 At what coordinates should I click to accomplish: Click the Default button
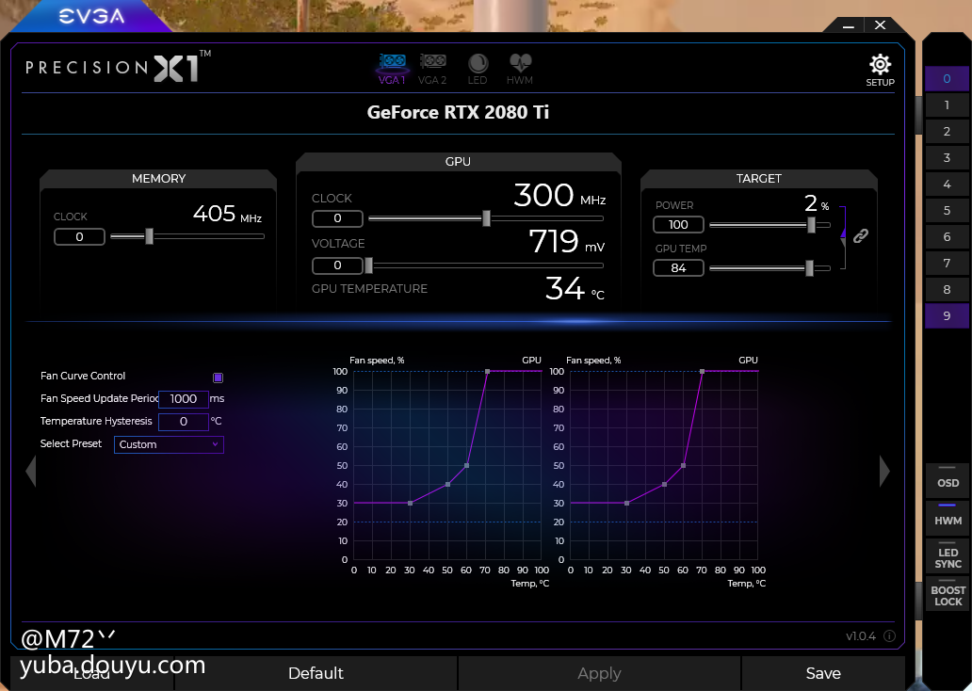pos(316,673)
